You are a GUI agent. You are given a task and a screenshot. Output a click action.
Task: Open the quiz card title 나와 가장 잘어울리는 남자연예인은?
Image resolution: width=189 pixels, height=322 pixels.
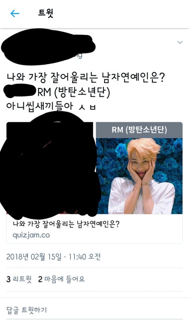tap(66, 223)
